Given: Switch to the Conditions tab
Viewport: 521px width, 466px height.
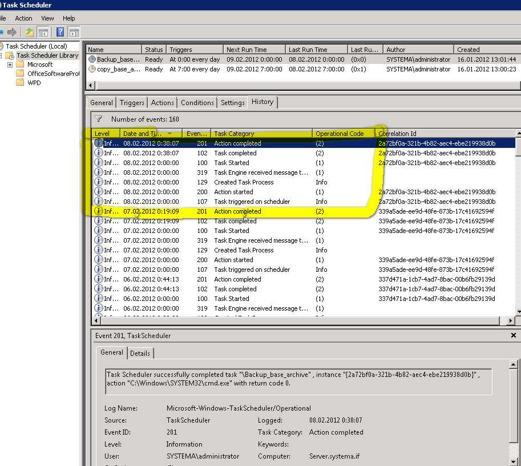Looking at the screenshot, I should [197, 103].
